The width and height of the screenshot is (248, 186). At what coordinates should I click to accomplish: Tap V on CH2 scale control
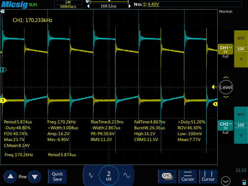pos(241,135)
